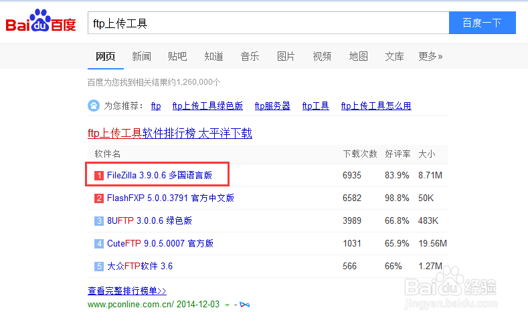
Task: Open 大众FTP软件 3.6 link
Action: click(x=140, y=266)
